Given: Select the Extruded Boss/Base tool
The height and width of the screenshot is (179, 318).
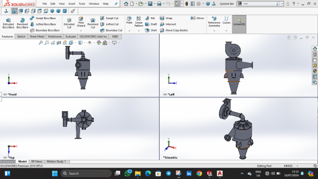Looking at the screenshot, I should (x=8, y=23).
